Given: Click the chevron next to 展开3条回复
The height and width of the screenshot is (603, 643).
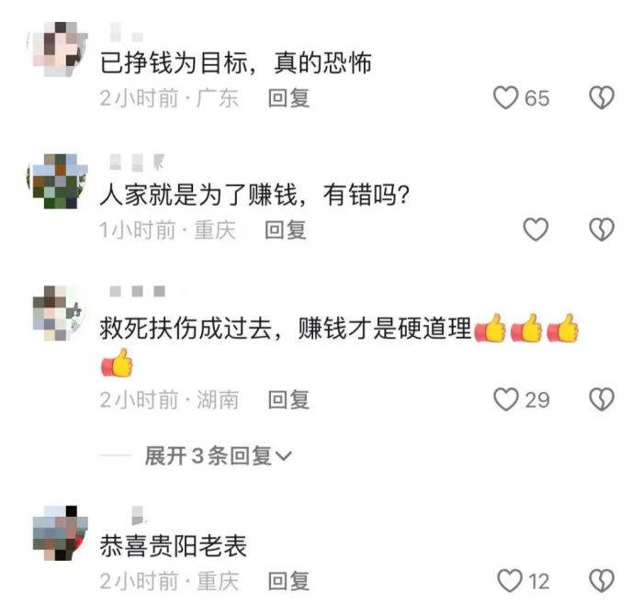Looking at the screenshot, I should (x=284, y=456).
